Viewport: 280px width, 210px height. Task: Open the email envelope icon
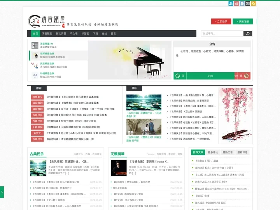click(248, 3)
